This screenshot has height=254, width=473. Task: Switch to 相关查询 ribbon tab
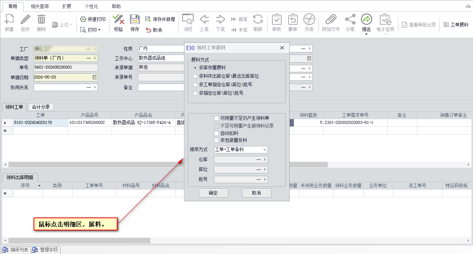click(x=40, y=6)
